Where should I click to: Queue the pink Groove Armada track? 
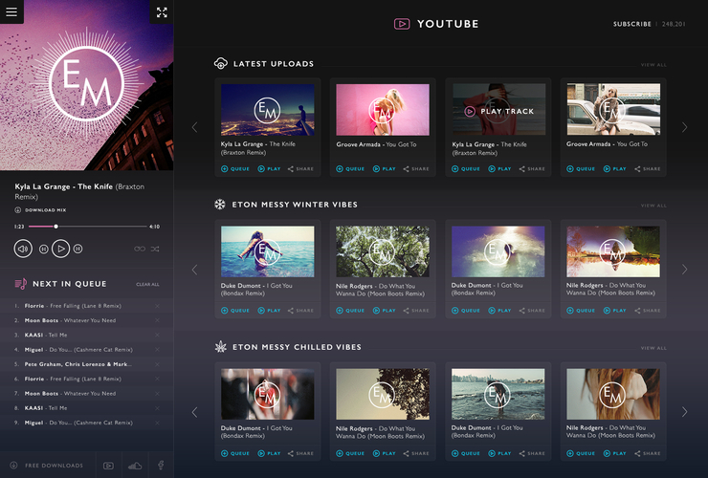[x=350, y=169]
